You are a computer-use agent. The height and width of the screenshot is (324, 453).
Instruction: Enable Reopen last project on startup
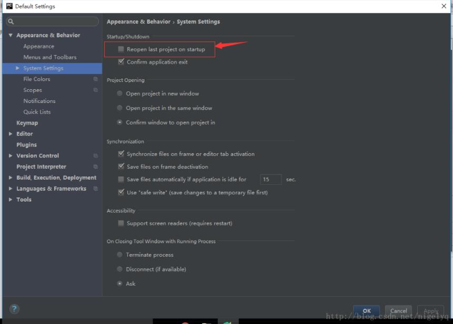[120, 48]
